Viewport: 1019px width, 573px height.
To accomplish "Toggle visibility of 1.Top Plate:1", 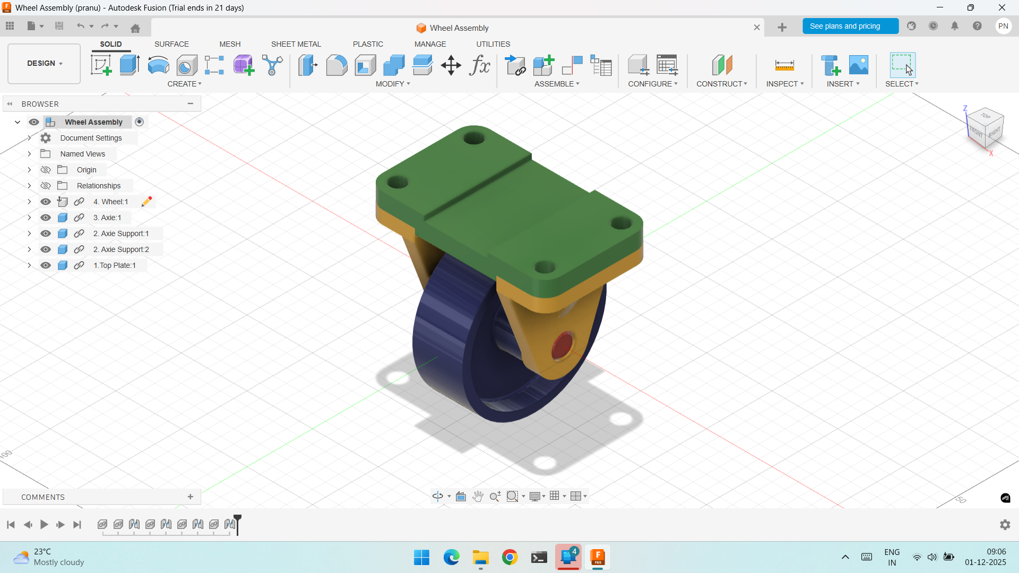I will (46, 265).
